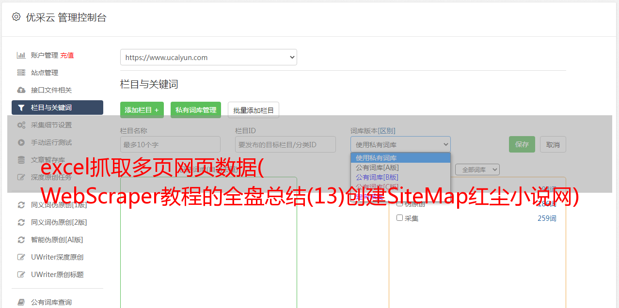This screenshot has height=308, width=619.
Task: Go to UWriter原创标题 in the sidebar
Action: [57, 275]
